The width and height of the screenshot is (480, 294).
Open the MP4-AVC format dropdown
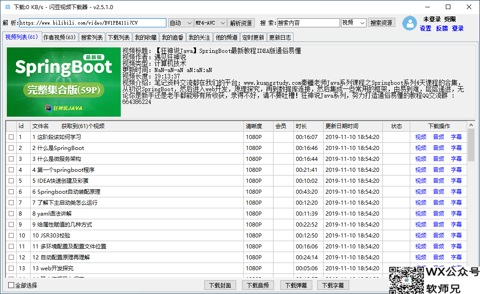point(211,22)
